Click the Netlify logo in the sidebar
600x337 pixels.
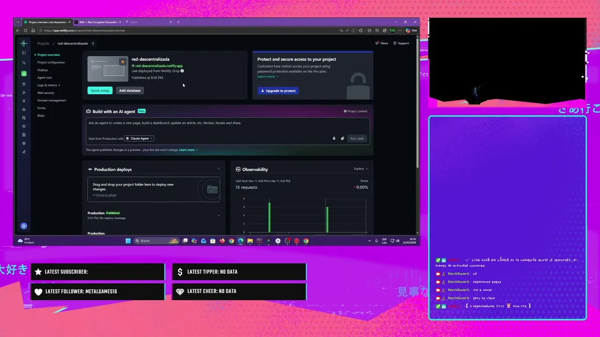pyautogui.click(x=24, y=43)
